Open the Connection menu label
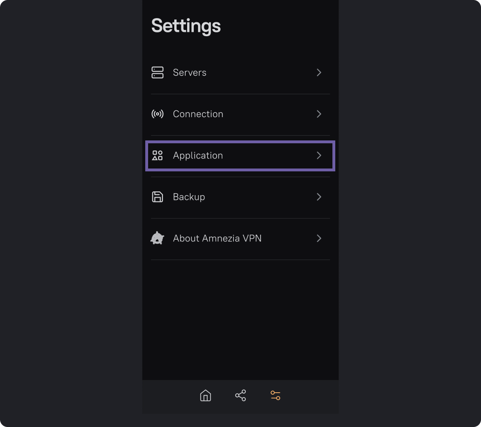Image resolution: width=481 pixels, height=427 pixels. pos(198,114)
